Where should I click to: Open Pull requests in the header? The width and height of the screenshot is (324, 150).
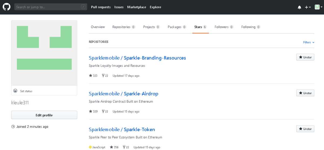click(101, 7)
